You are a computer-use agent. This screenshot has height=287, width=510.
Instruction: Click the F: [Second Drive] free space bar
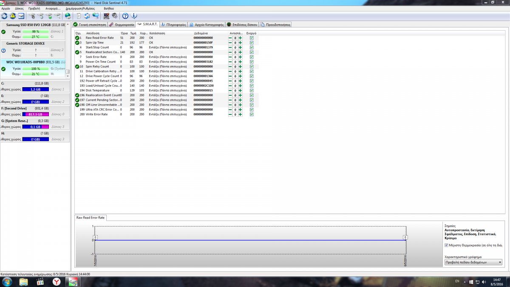point(36,114)
